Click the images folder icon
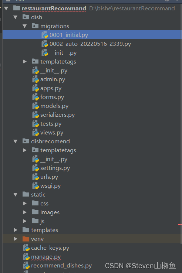 click(35, 212)
